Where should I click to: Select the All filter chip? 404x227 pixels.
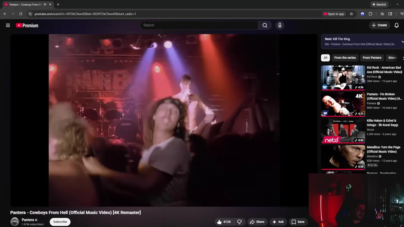coord(325,58)
